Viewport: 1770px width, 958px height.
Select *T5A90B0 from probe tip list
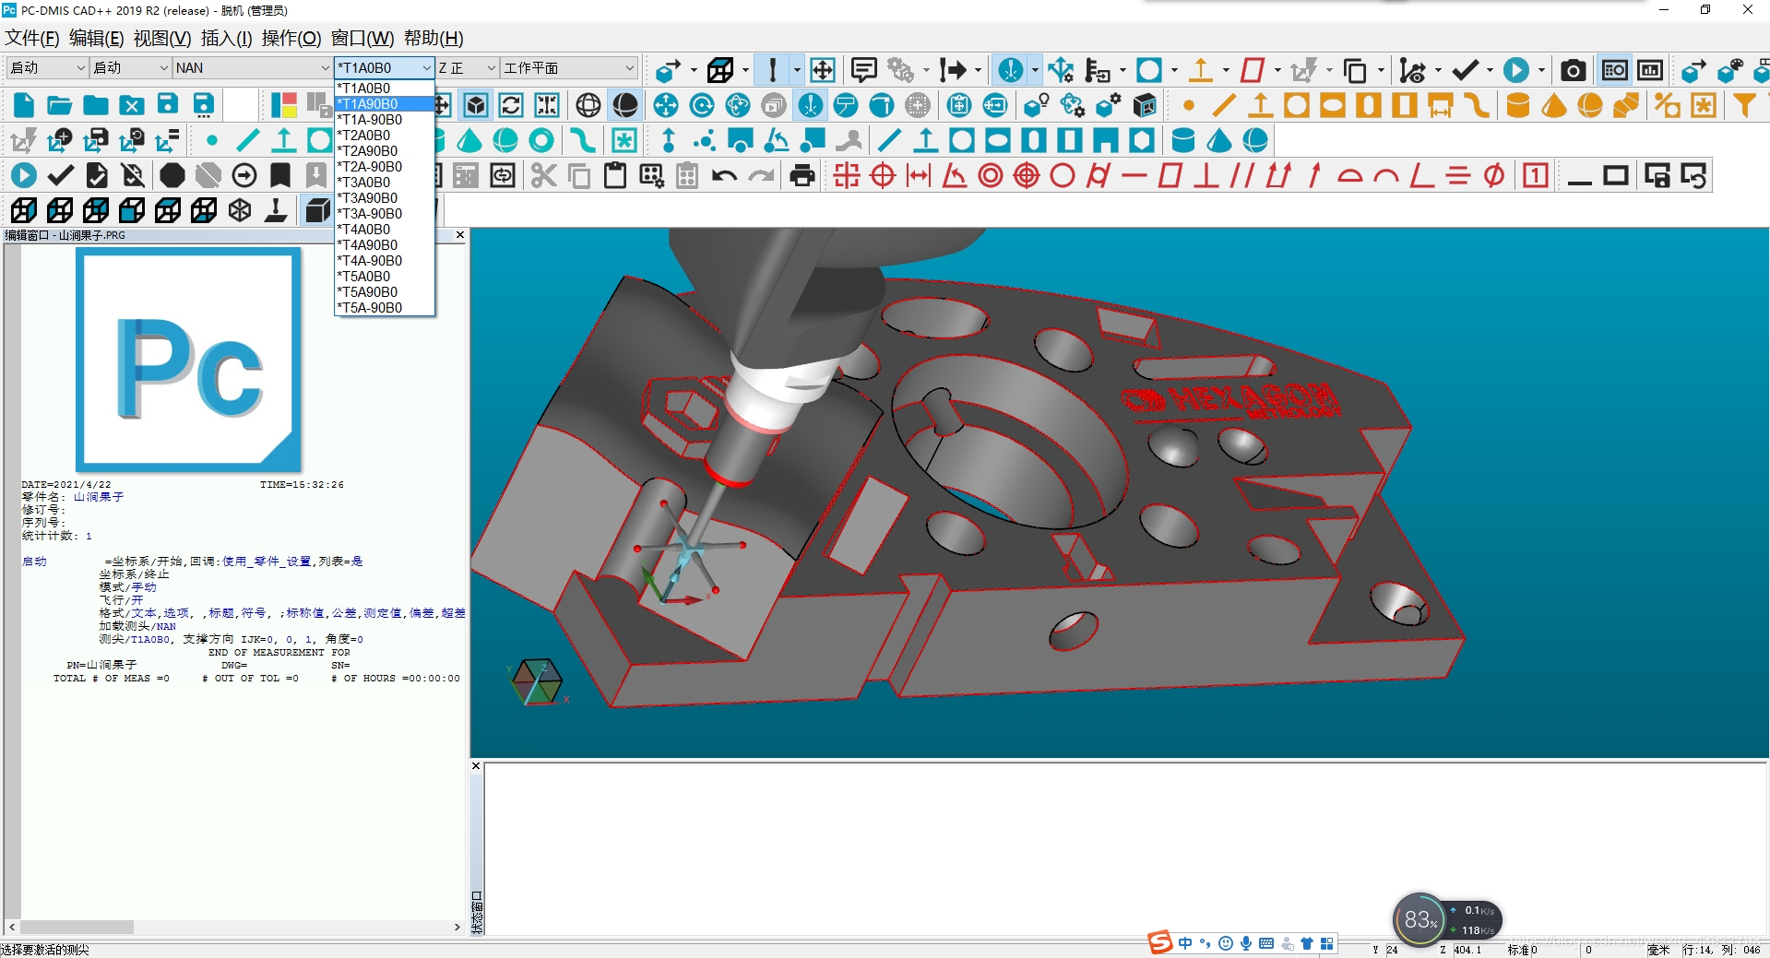[384, 291]
